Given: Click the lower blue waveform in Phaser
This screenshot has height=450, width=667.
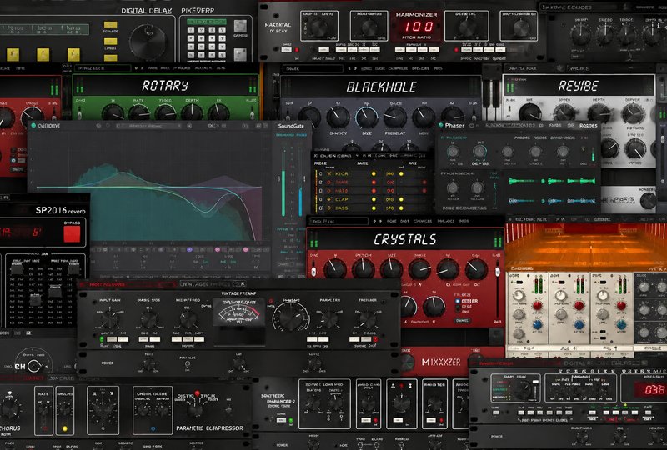Looking at the screenshot, I should point(552,200).
